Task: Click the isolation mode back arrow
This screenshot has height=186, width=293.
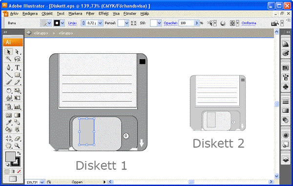Action: click(x=29, y=33)
